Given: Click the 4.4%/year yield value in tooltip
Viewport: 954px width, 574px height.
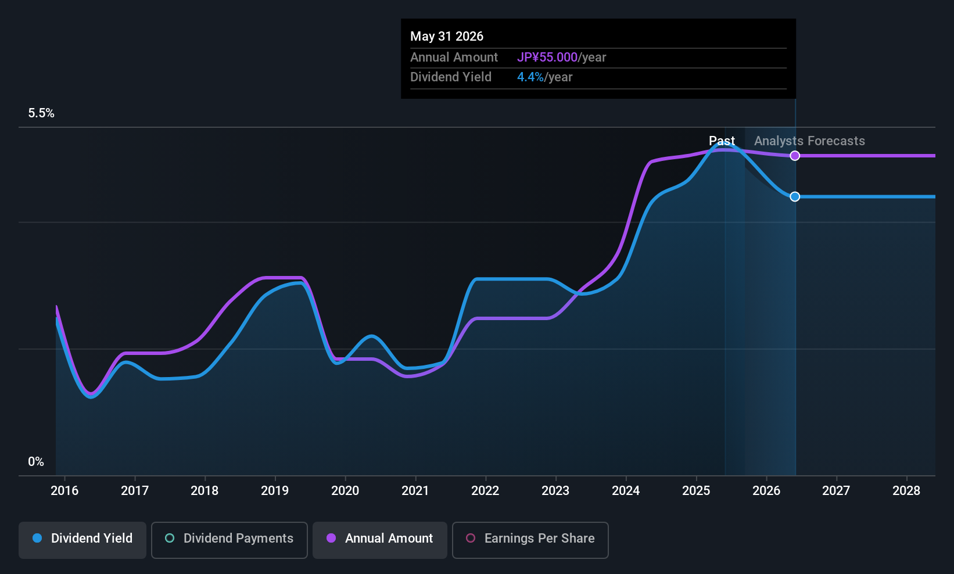Looking at the screenshot, I should tap(544, 77).
